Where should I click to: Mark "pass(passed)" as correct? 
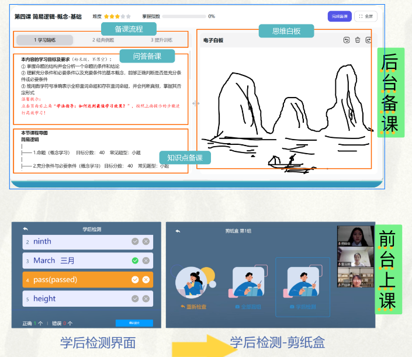pyautogui.click(x=135, y=279)
